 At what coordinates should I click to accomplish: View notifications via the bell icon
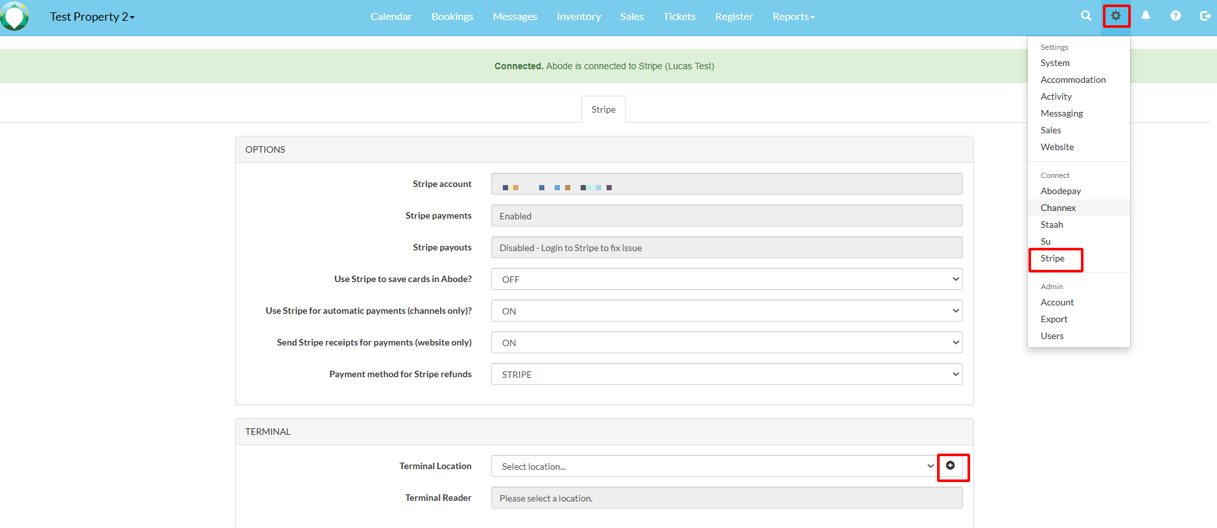tap(1146, 16)
